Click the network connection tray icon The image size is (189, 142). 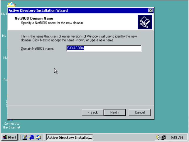tap(163, 137)
